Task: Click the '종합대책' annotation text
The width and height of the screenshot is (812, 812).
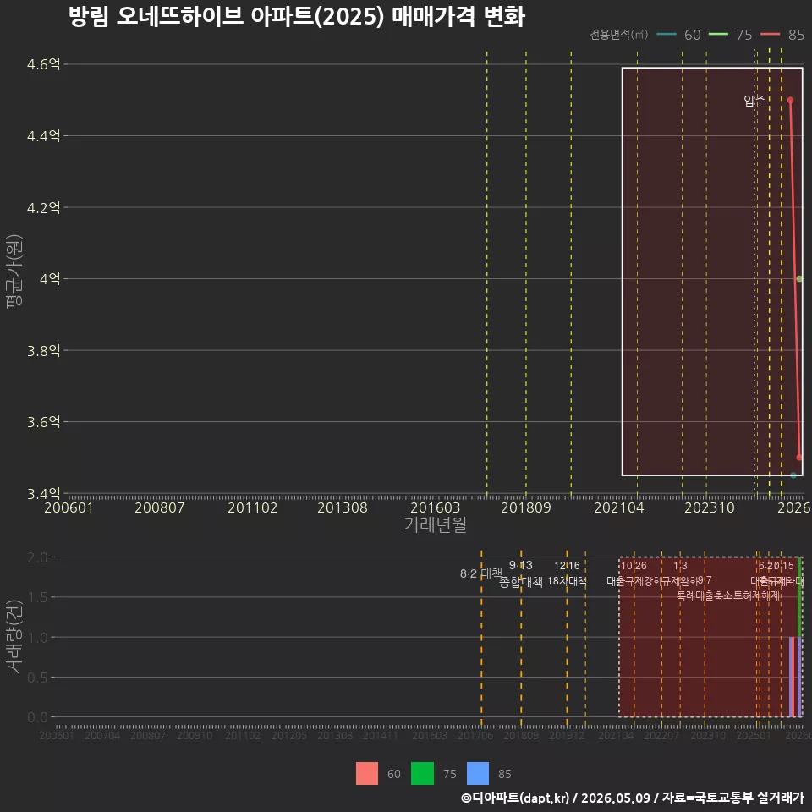Action: coord(521,582)
